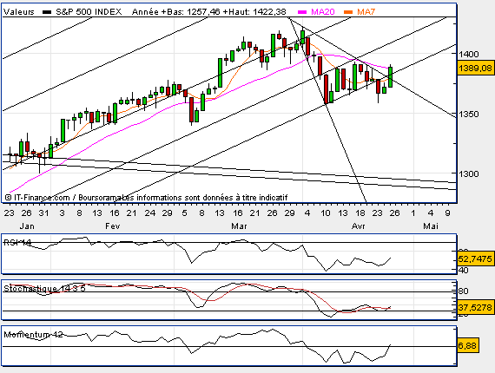Click the 1350 price axis label

[x=468, y=114]
